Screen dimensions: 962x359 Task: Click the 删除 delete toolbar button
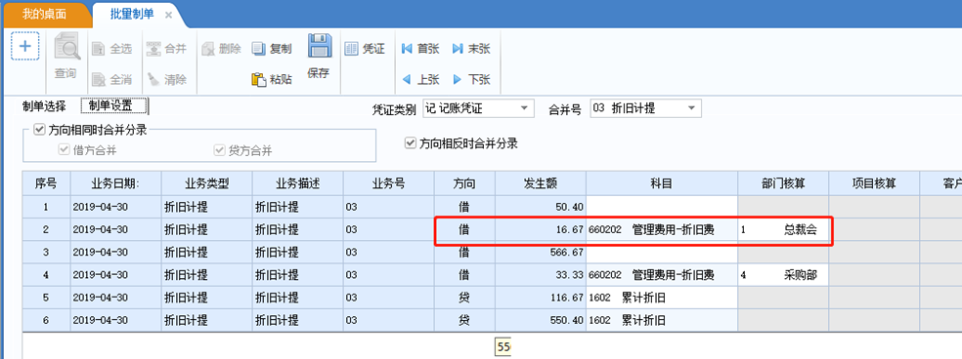point(221,49)
